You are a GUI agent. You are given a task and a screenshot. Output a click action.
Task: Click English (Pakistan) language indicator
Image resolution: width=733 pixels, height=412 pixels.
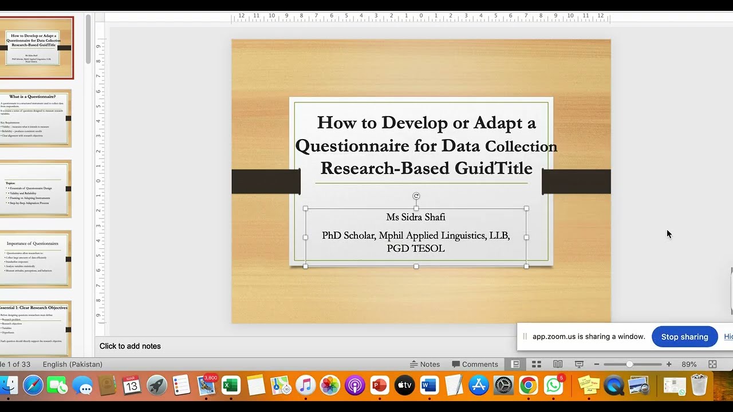pyautogui.click(x=72, y=364)
